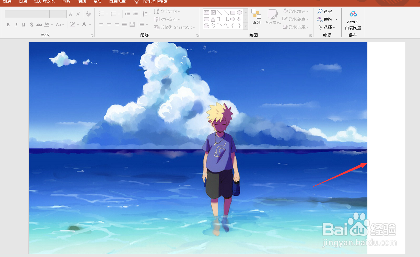Expand the shapes gallery more button
Screen dimensions: 420x257
coord(246,26)
